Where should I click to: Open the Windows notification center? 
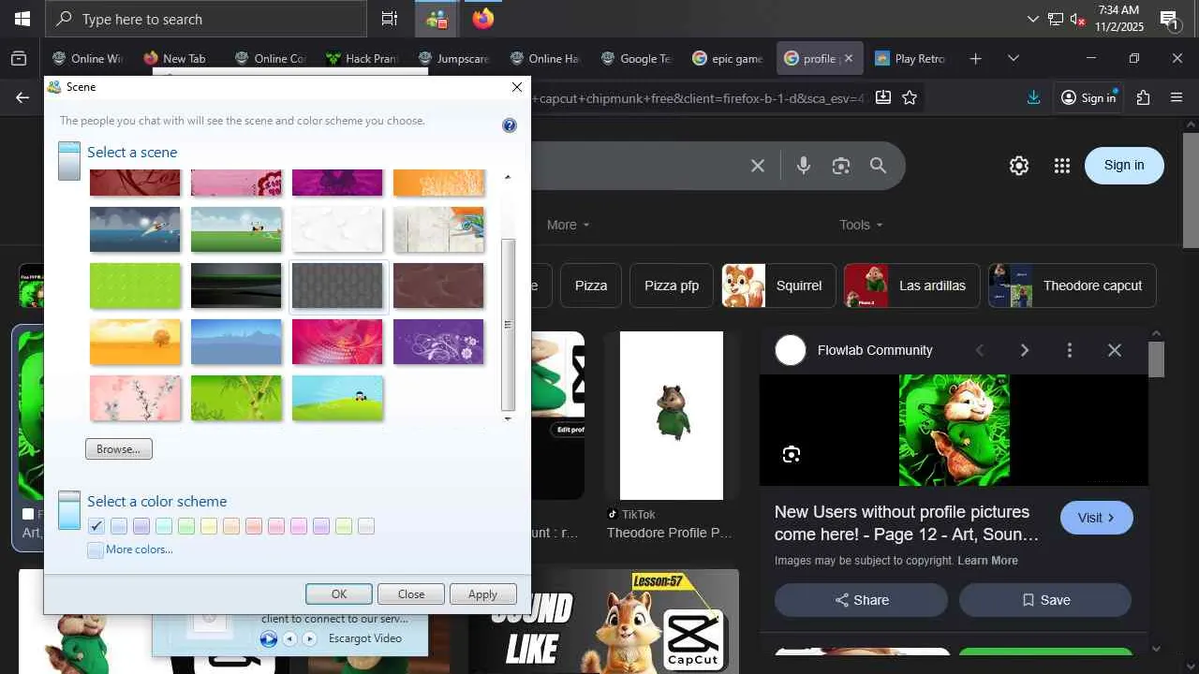click(x=1169, y=19)
